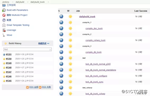
Task: Click the coverage sidebar link
Action: coord(11,30)
